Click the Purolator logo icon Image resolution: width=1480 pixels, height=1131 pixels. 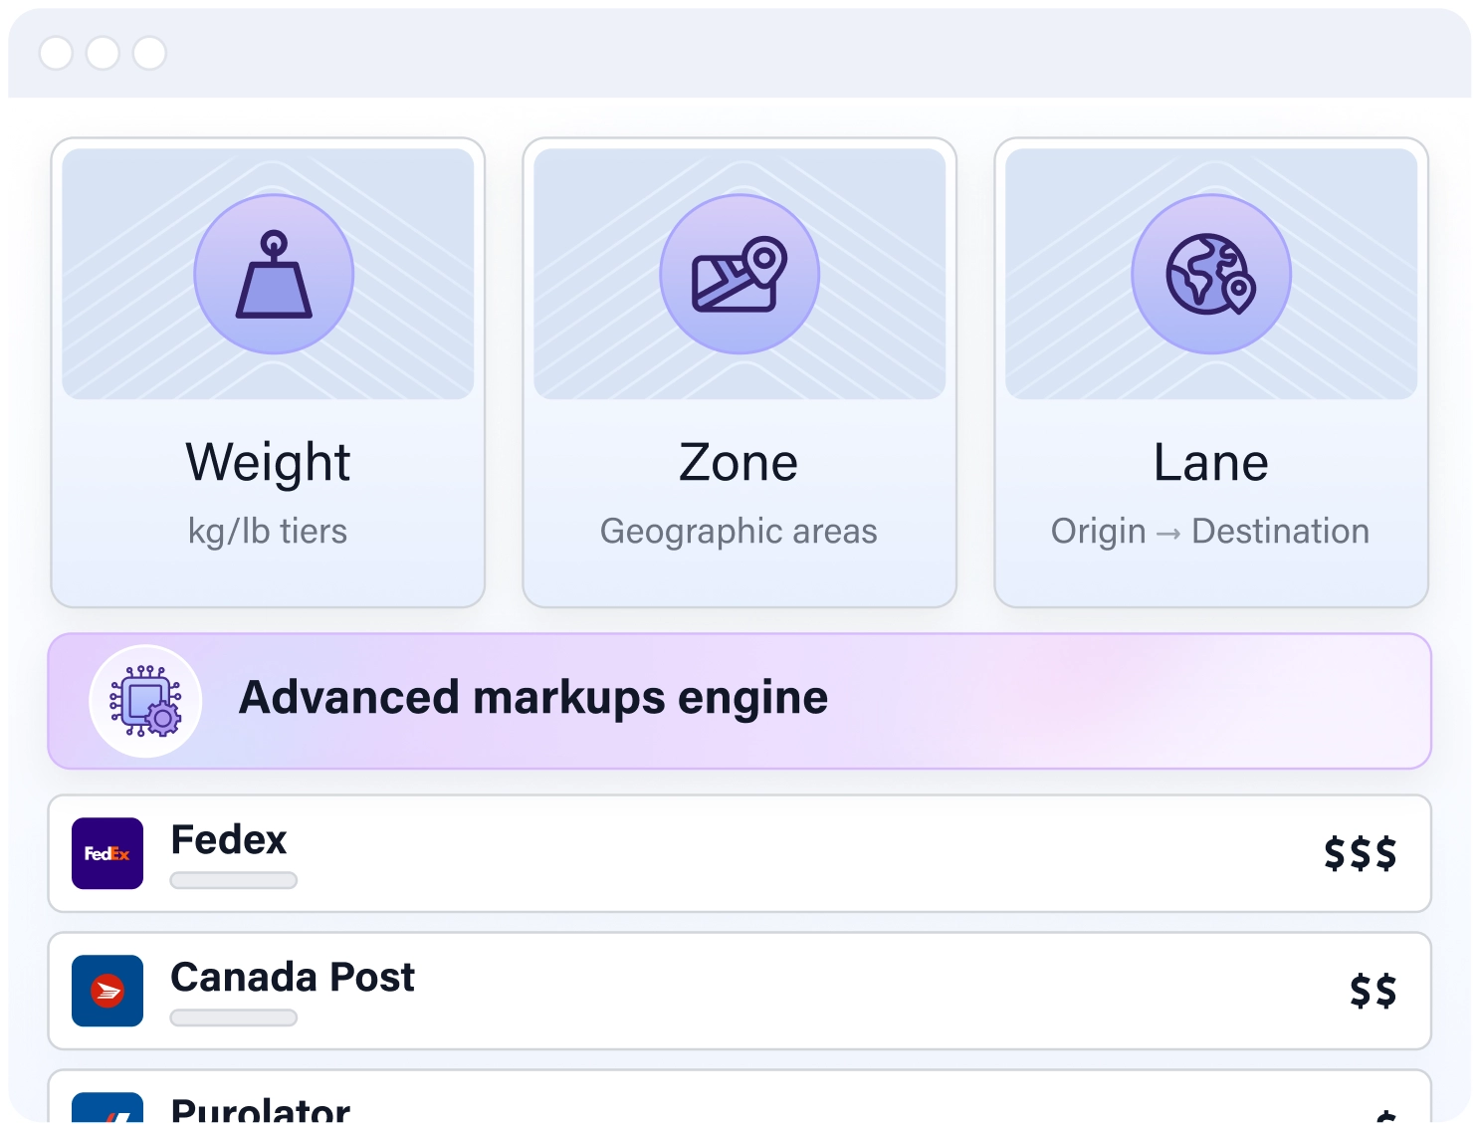point(107,1108)
